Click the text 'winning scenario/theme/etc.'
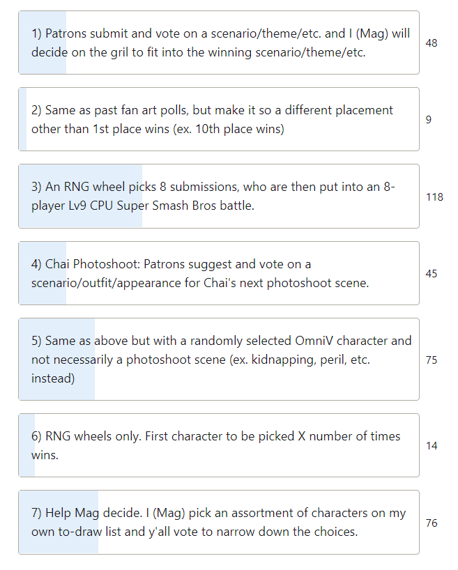 coord(287,52)
